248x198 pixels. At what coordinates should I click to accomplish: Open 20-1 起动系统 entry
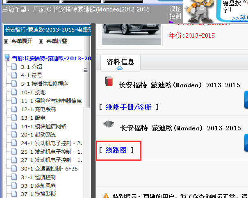pyautogui.click(x=38, y=134)
